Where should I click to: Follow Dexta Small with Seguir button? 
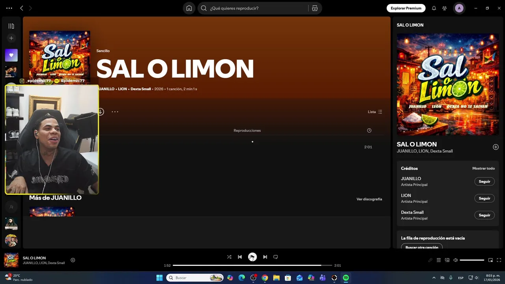click(484, 215)
